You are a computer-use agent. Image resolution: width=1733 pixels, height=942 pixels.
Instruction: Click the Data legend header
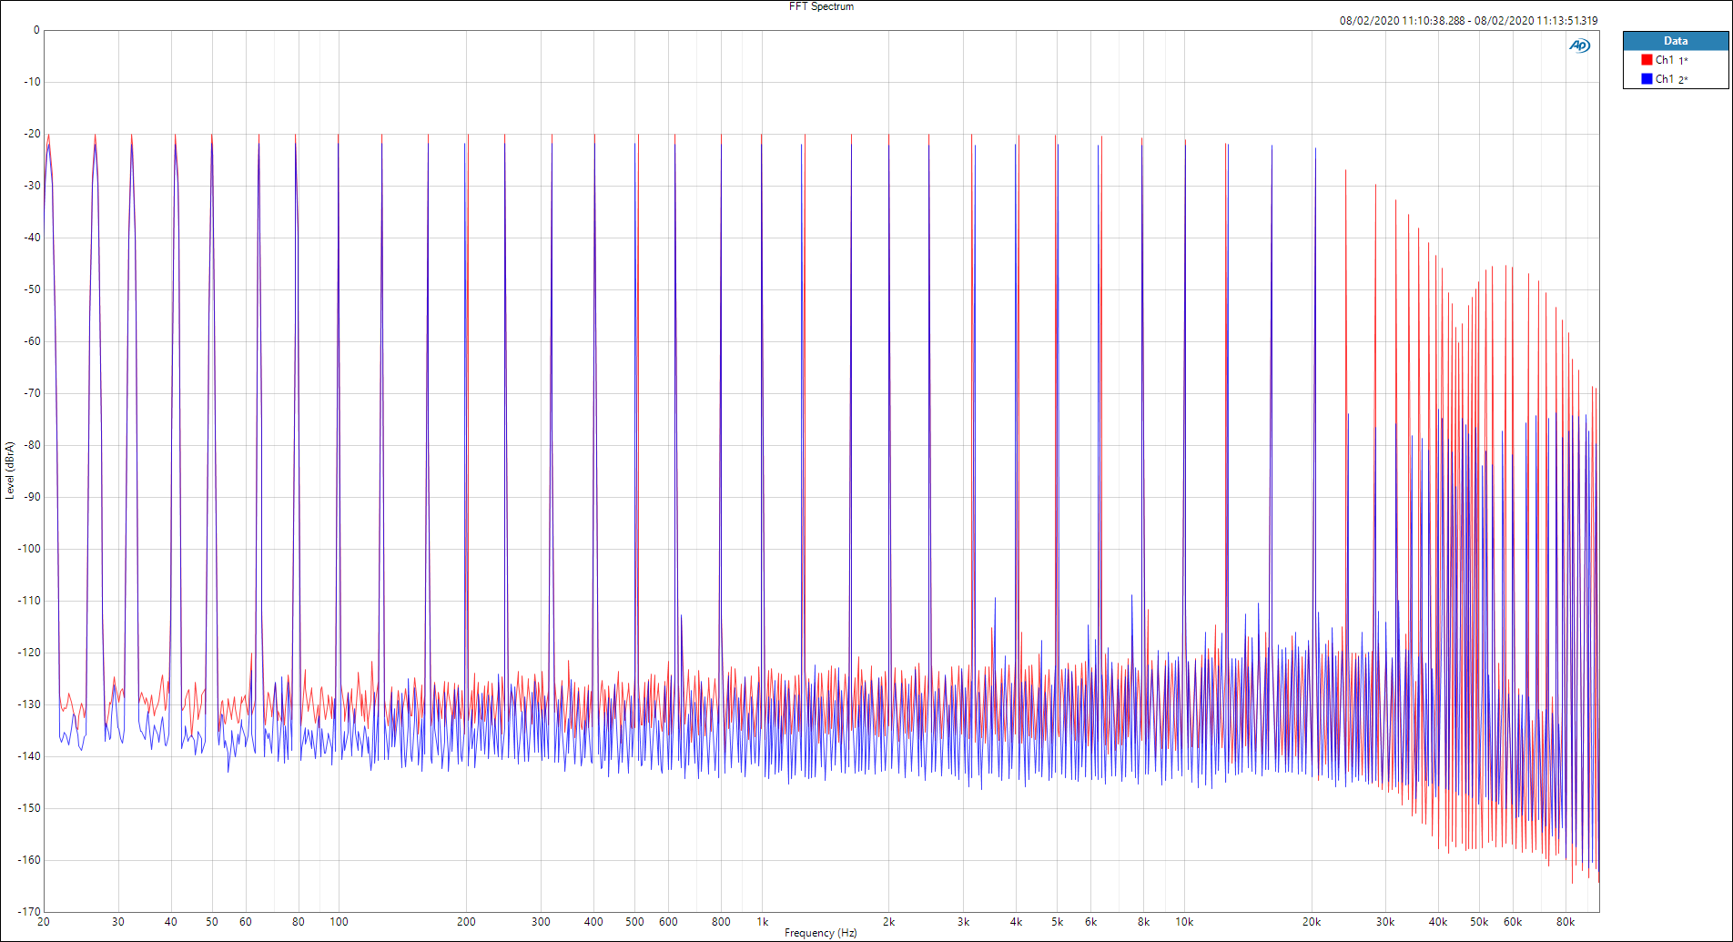pos(1675,41)
